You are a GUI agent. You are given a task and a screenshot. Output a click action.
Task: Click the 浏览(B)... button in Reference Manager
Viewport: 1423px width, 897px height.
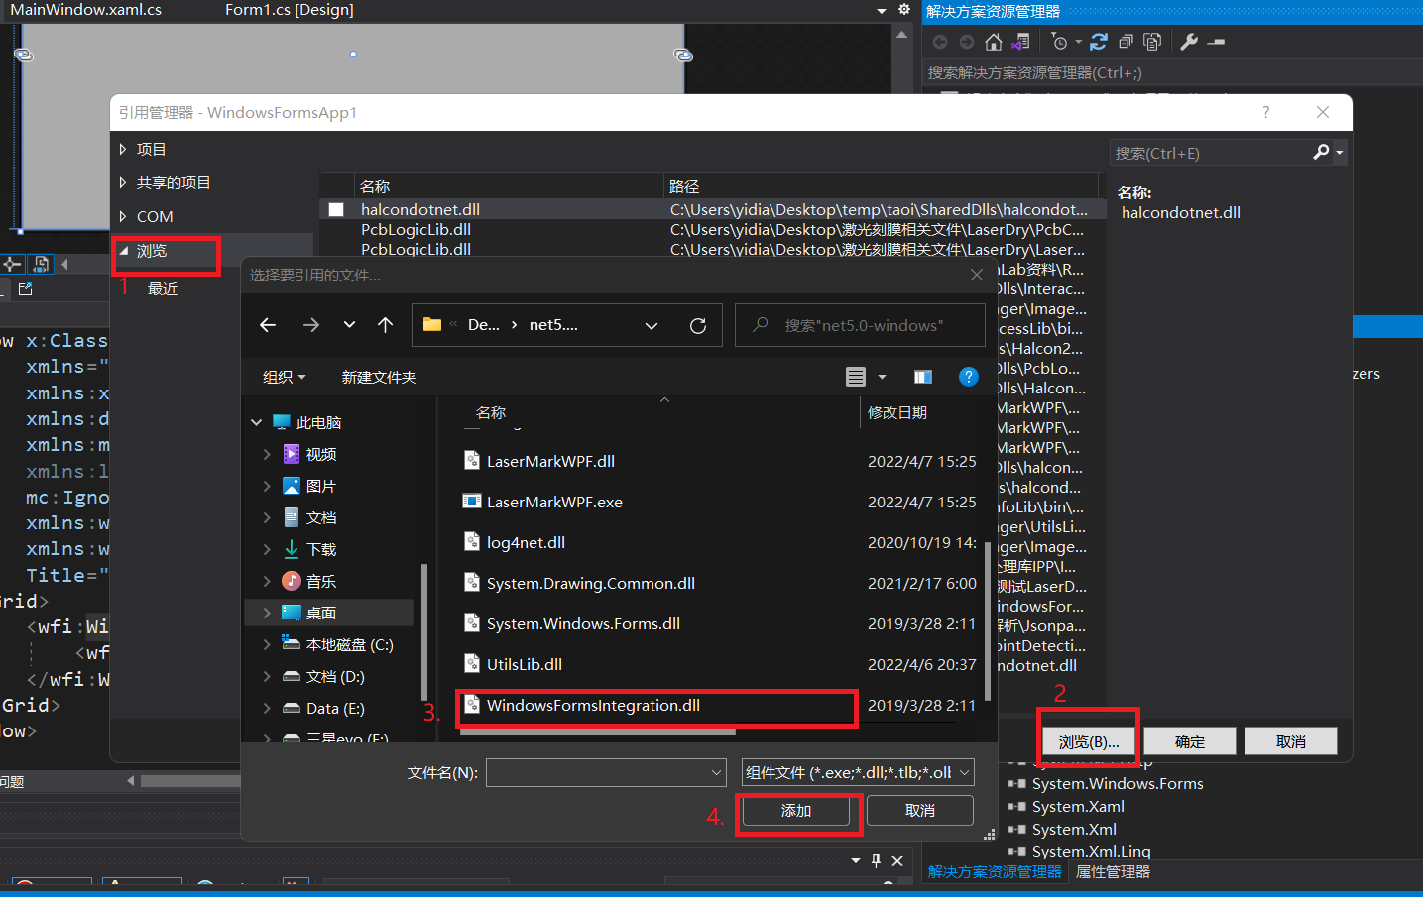[x=1088, y=740]
